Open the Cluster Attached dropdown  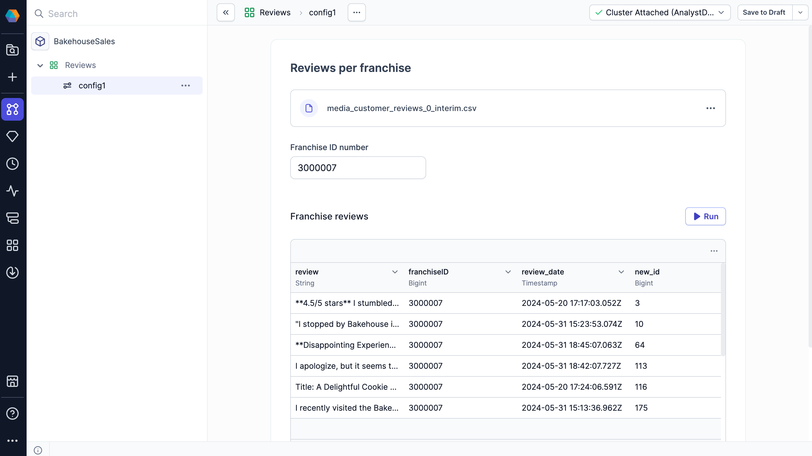660,13
